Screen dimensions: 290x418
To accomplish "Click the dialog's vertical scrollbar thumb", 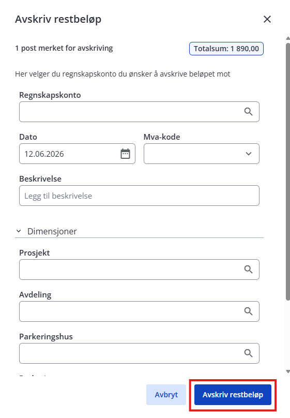I will coord(288,172).
